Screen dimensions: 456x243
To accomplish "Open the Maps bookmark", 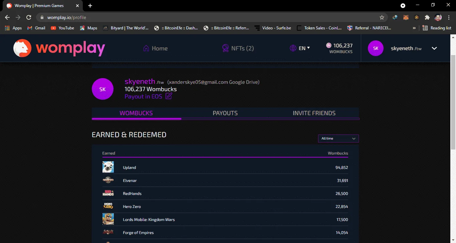I will click(x=88, y=28).
